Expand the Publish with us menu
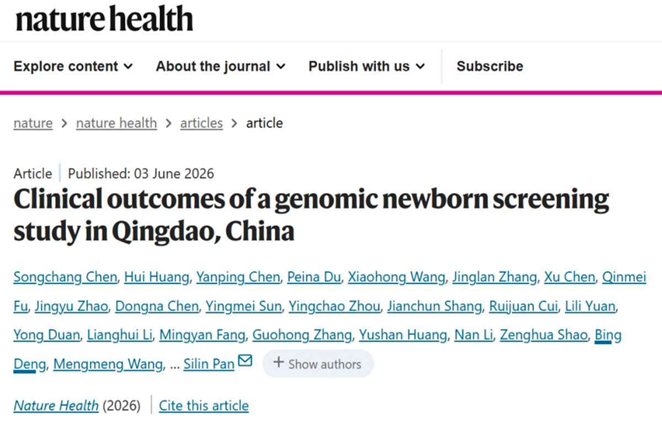The image size is (662, 441). coord(367,67)
